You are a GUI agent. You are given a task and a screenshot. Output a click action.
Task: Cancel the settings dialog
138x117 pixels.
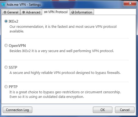125,110
